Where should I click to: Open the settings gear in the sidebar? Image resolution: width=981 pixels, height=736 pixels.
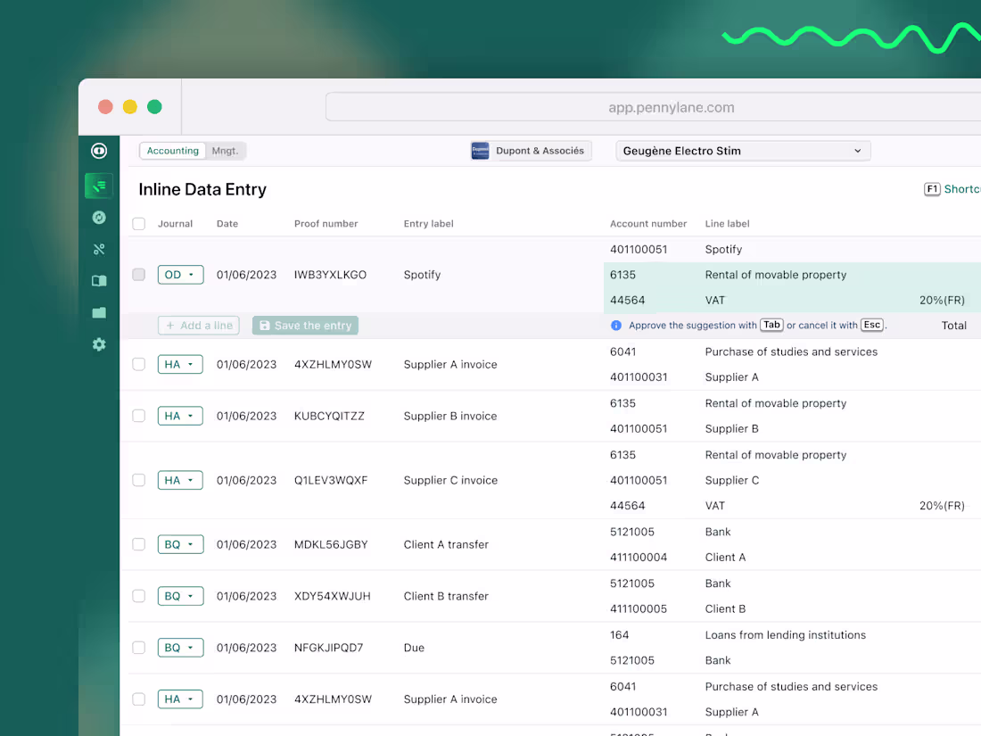99,344
